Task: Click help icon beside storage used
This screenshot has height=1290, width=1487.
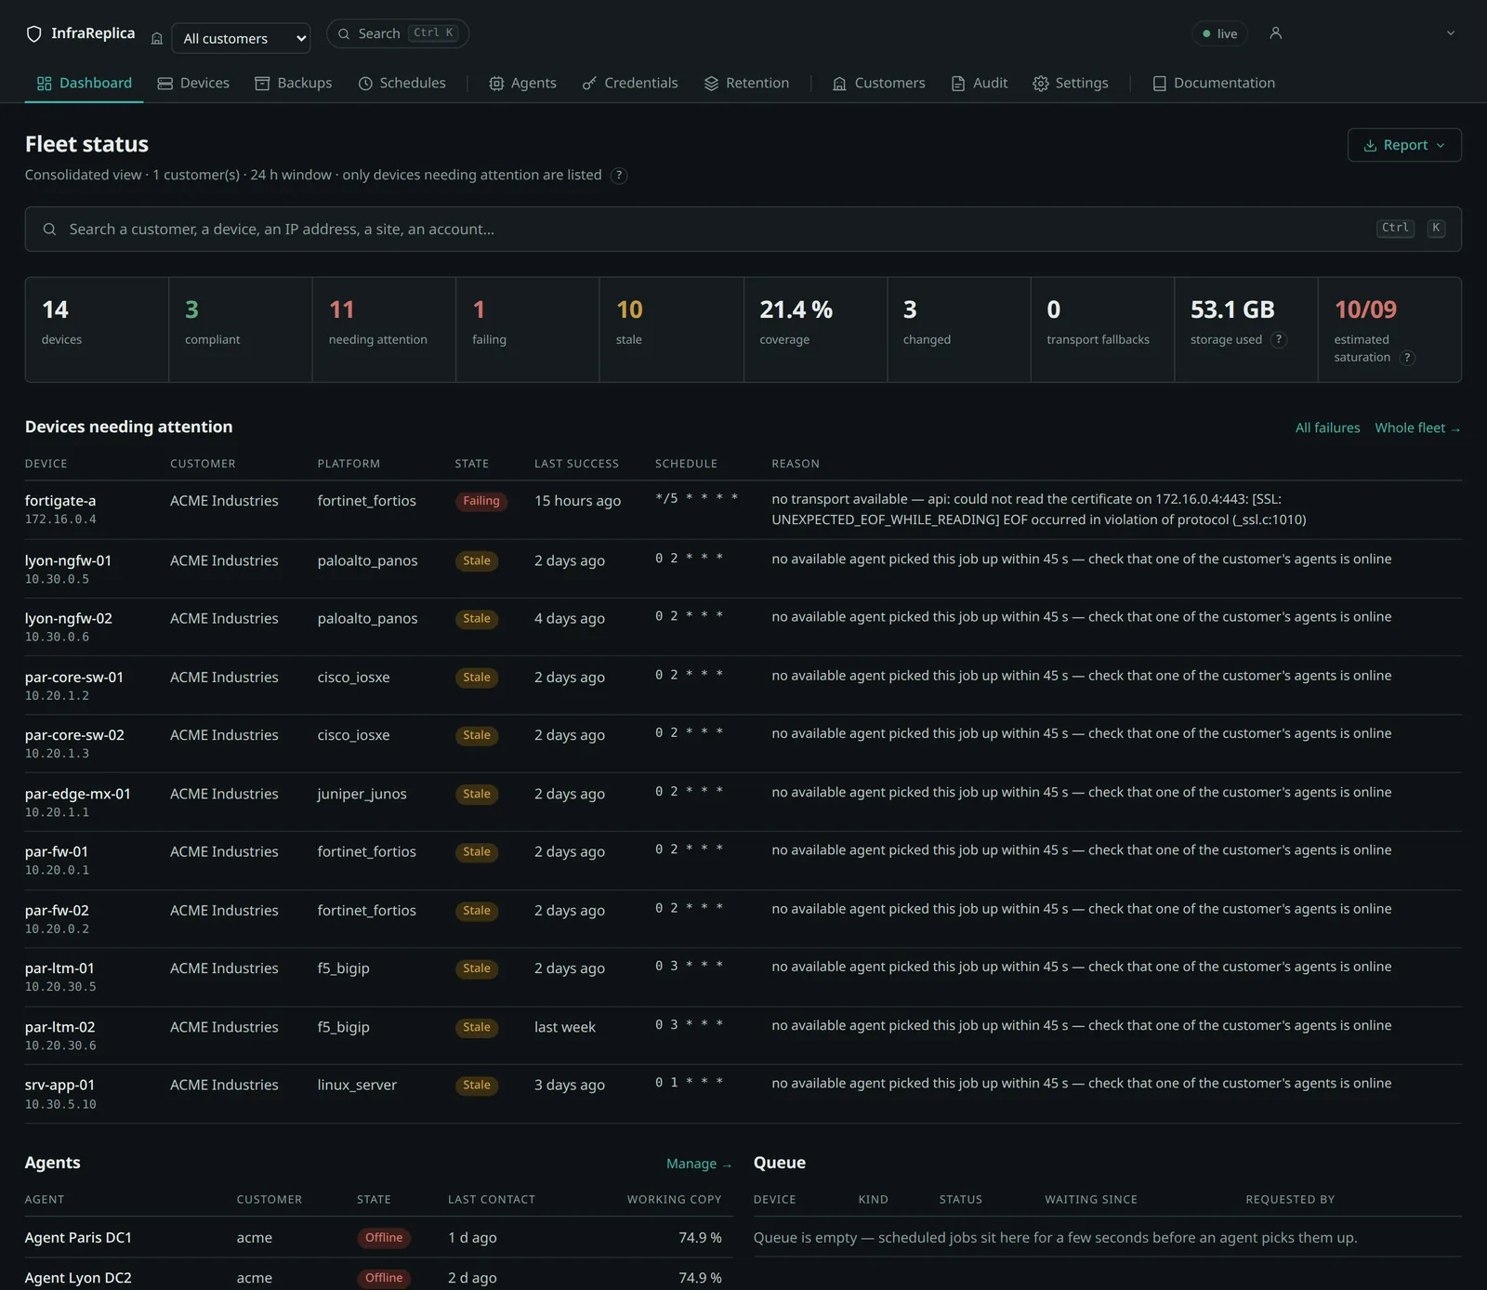Action: click(1279, 340)
